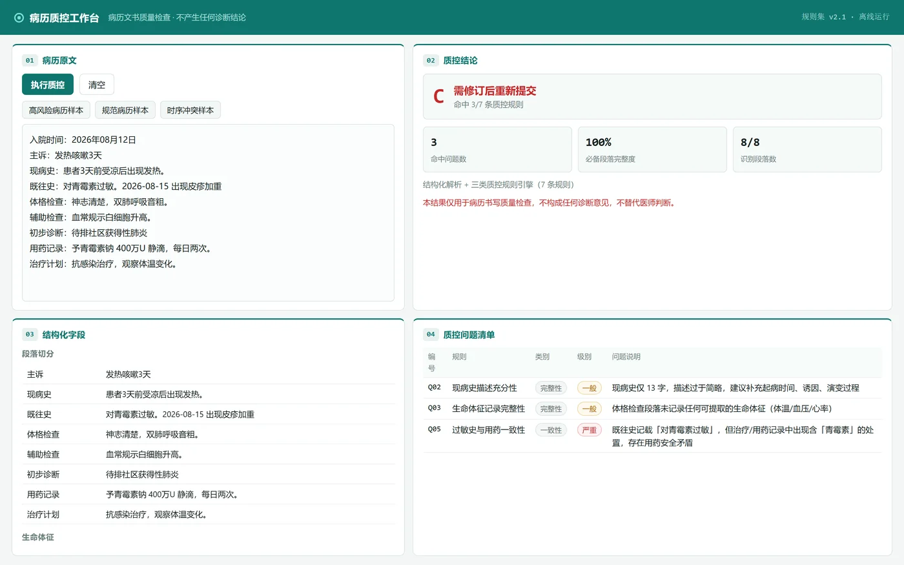Click the 一般 severity badge in row Q02

(590, 388)
